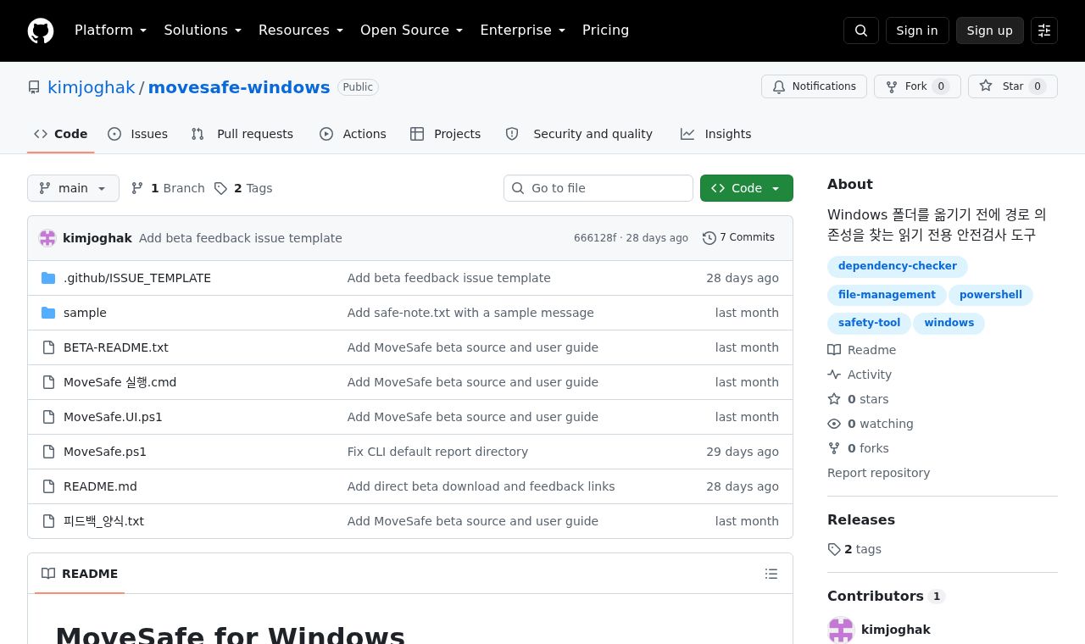
Task: Open the Releases heading link
Action: click(x=861, y=520)
